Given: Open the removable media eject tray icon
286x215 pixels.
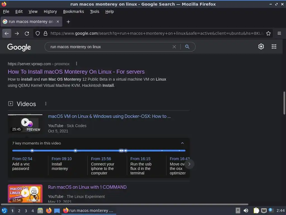Looking at the screenshot, I should 238,211.
